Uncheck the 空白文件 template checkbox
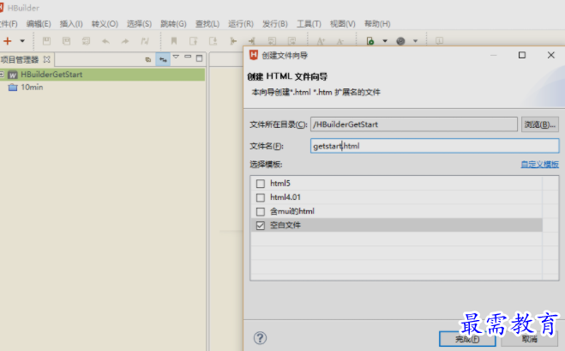Screen dimensions: 565x351 260,226
